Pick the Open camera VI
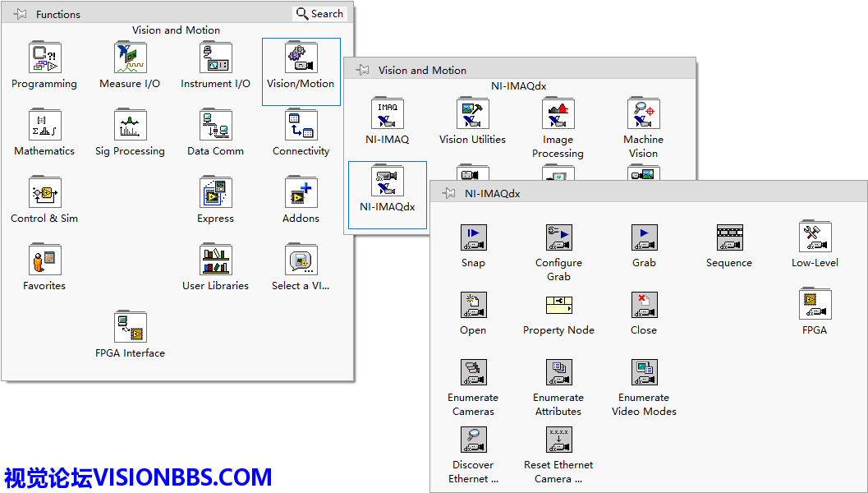The image size is (868, 493). point(473,305)
